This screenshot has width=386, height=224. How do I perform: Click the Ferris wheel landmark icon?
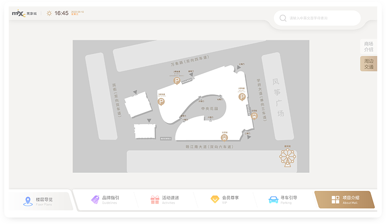(287, 157)
